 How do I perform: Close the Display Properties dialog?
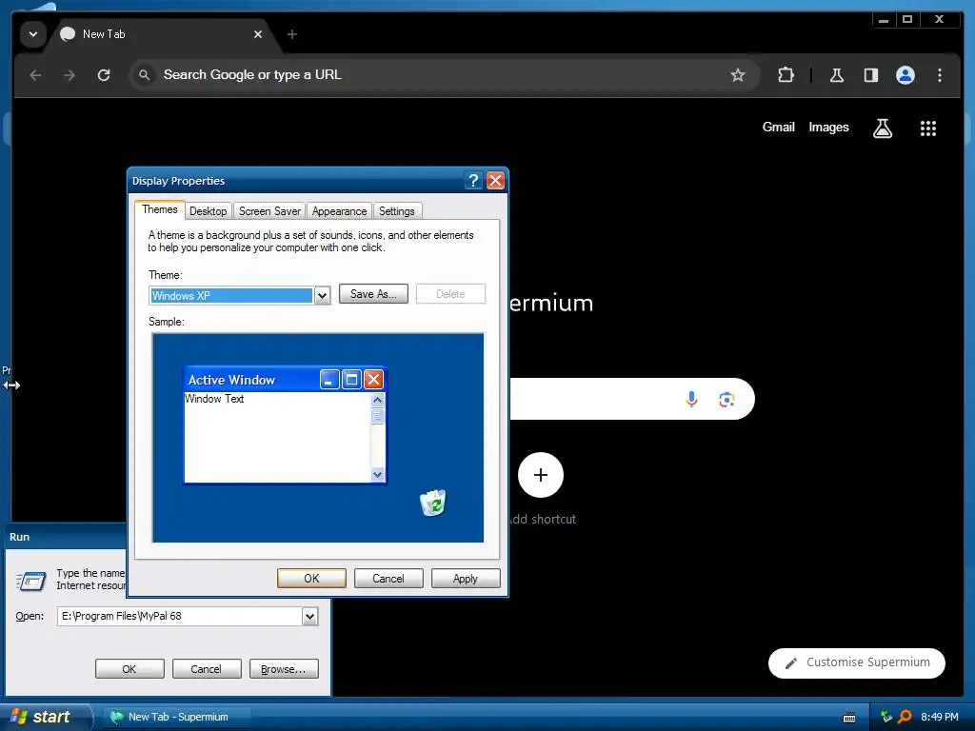[495, 181]
